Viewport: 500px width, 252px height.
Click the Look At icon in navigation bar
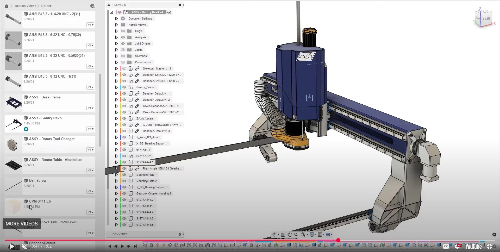click(x=283, y=235)
